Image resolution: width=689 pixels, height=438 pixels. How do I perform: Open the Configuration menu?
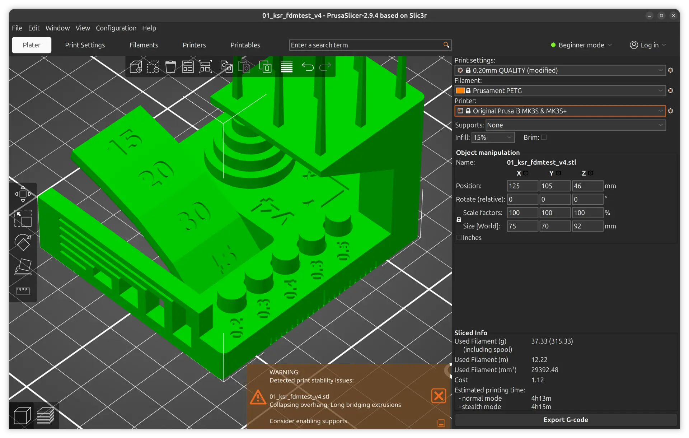pos(116,28)
